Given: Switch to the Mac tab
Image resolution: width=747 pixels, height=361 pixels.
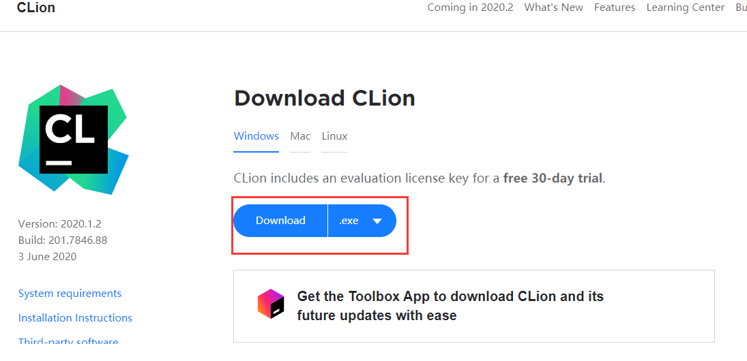Looking at the screenshot, I should point(300,136).
